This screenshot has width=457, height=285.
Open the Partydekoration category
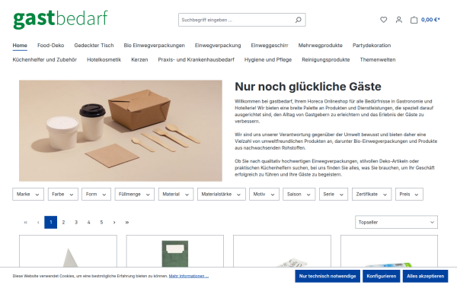coord(372,46)
